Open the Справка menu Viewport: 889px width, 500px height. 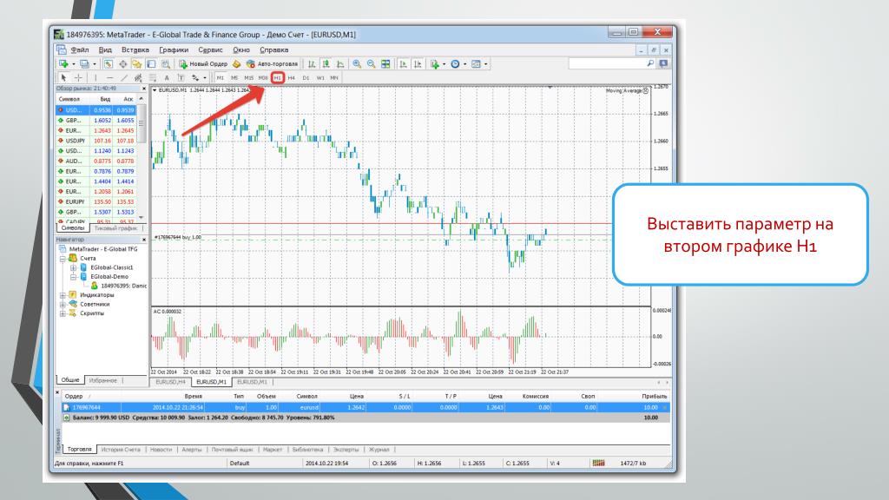pyautogui.click(x=273, y=49)
